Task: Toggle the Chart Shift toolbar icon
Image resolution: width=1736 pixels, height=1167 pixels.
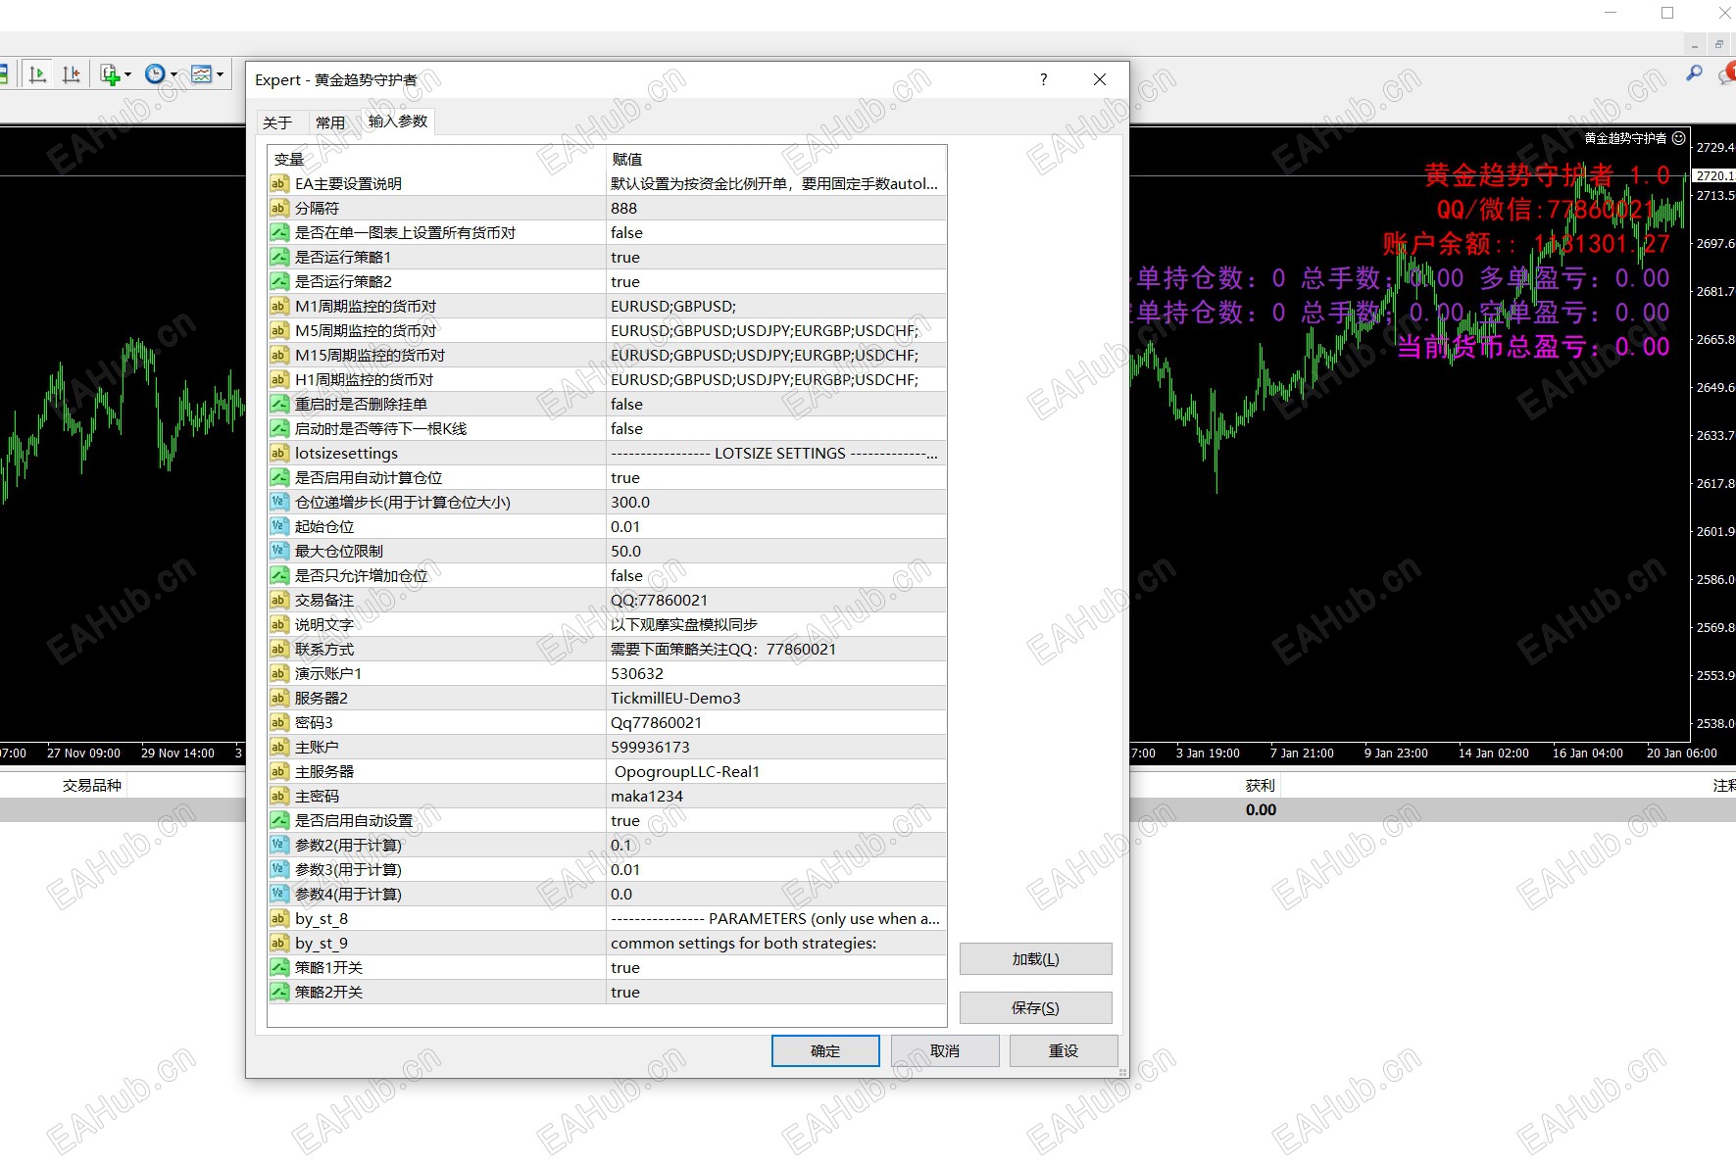Action: [x=72, y=74]
